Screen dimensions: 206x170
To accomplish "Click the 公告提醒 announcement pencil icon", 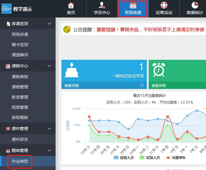I will [67, 29].
